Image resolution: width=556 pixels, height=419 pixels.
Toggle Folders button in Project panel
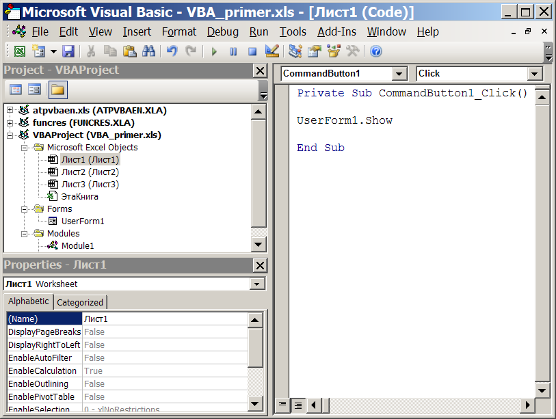58,90
